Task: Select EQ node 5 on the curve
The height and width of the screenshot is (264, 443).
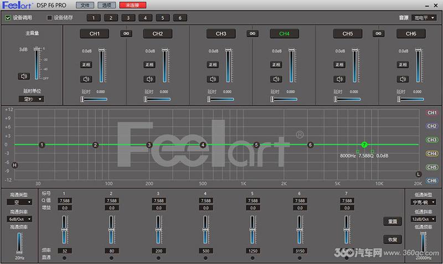Action: 256,145
